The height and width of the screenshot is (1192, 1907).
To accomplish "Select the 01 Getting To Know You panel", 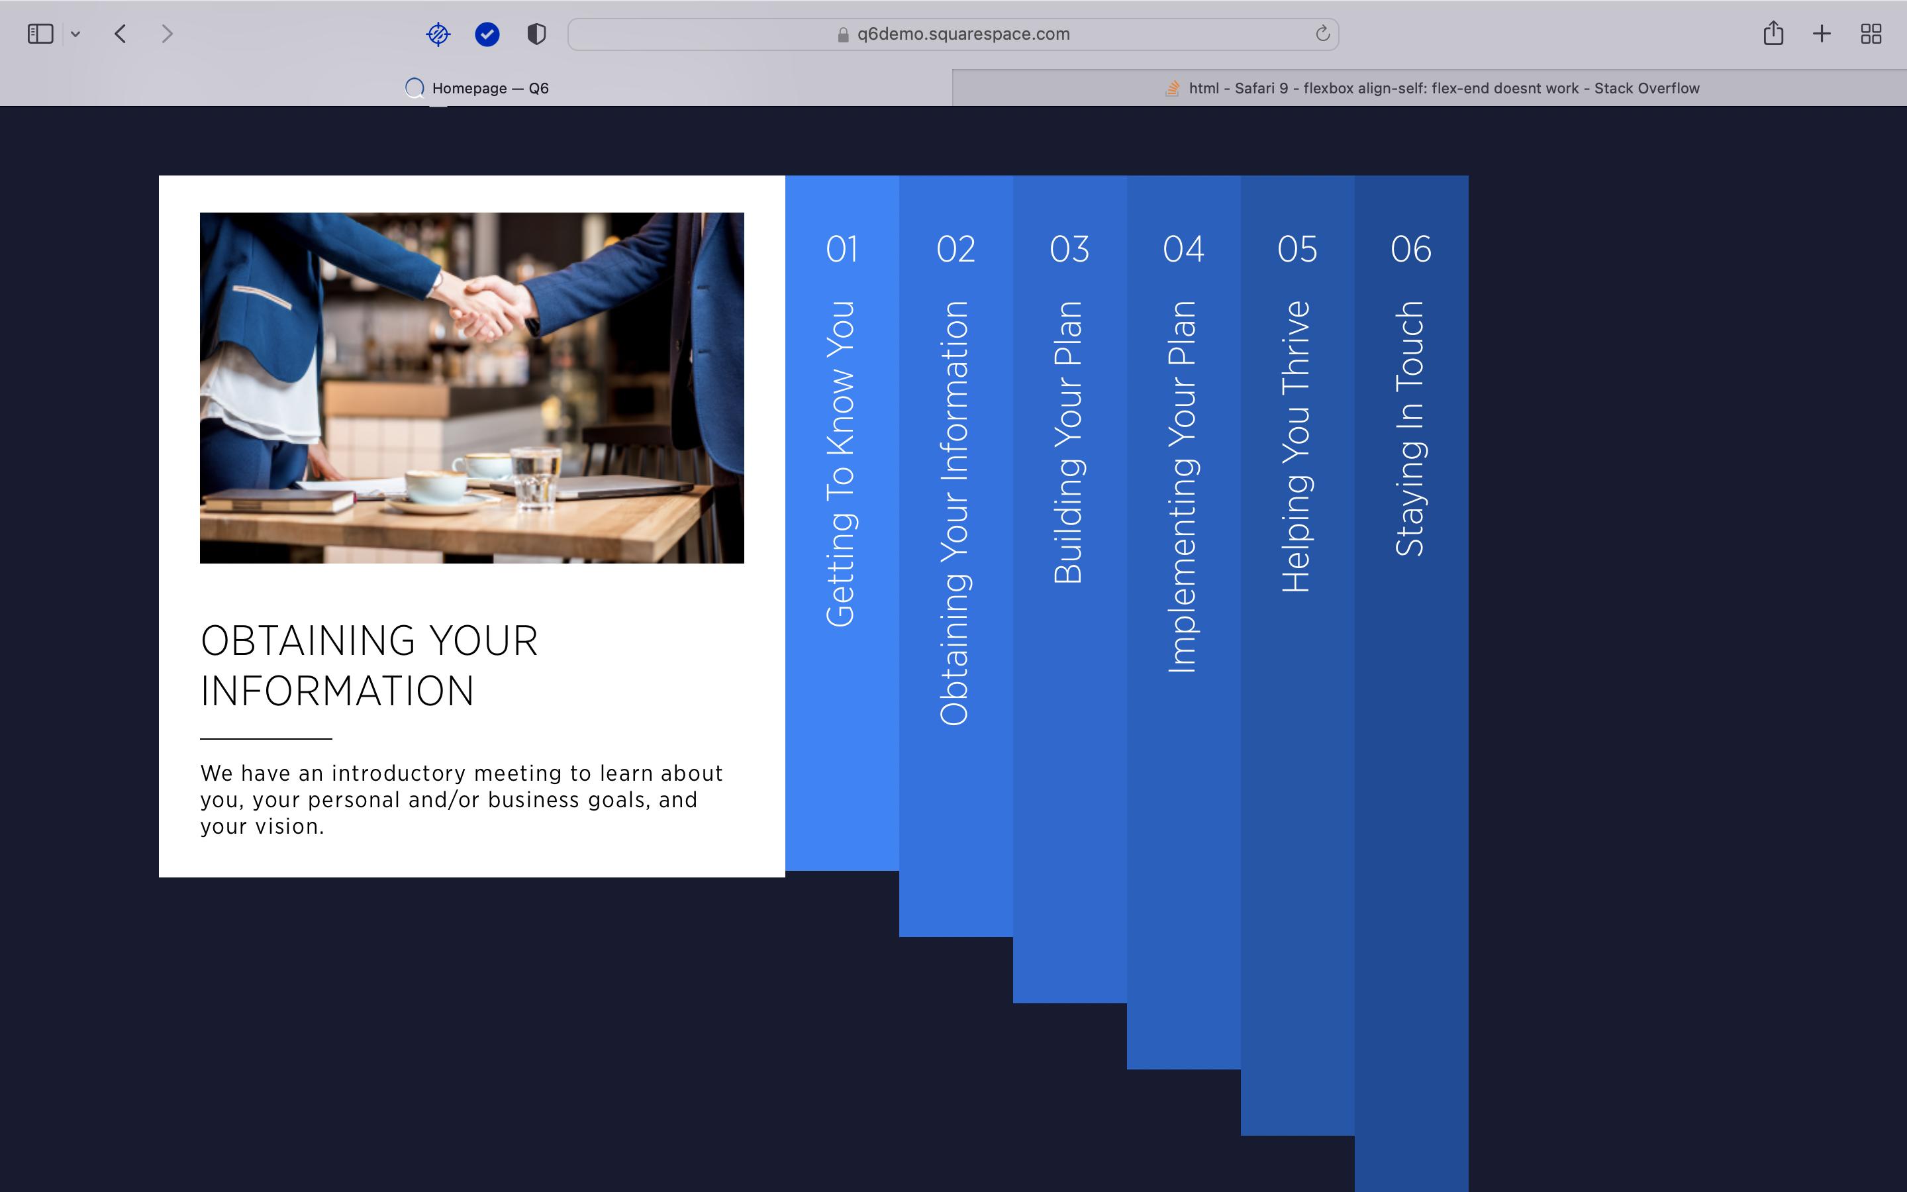I will [842, 522].
